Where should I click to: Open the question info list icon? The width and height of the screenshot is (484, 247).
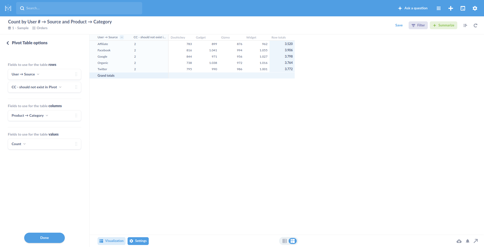465,25
